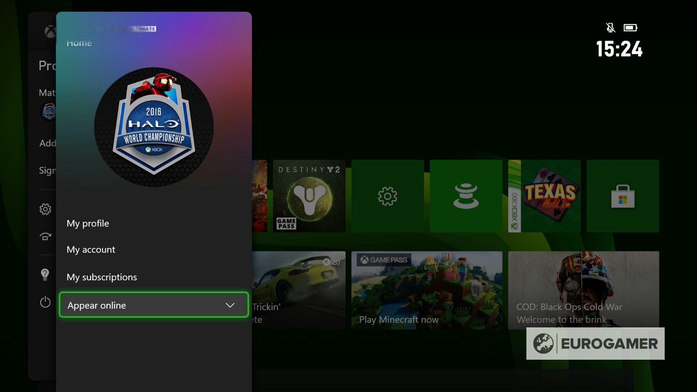Open the Texas Hold'em Xbox 360 tile
Screen dimensions: 697x392
coord(544,196)
